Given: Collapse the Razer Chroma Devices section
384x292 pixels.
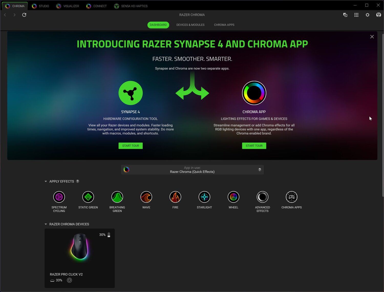Looking at the screenshot, I should pyautogui.click(x=46, y=224).
